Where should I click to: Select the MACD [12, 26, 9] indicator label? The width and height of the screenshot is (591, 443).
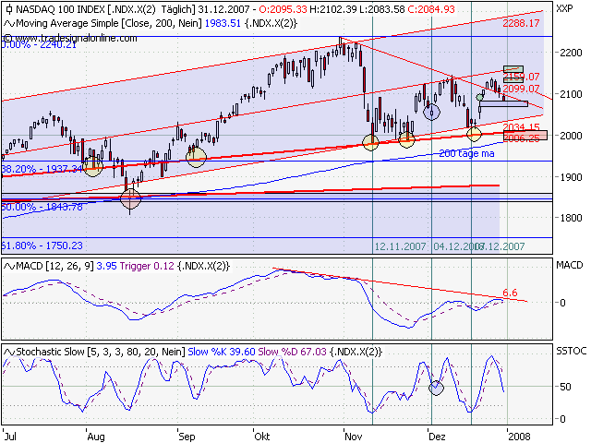click(55, 267)
